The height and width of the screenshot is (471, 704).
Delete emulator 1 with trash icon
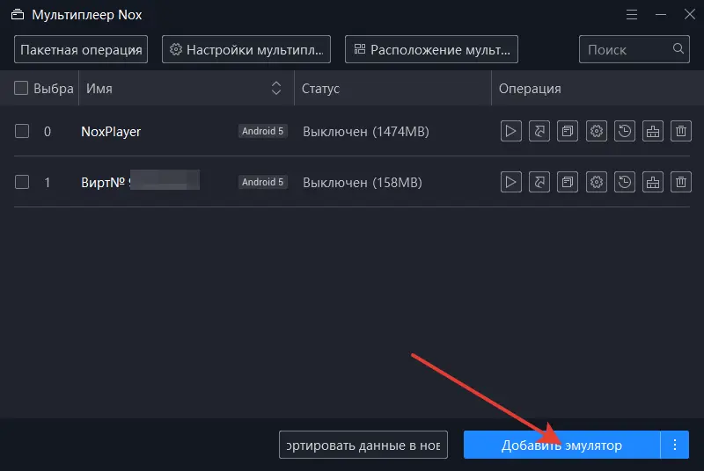(x=681, y=182)
